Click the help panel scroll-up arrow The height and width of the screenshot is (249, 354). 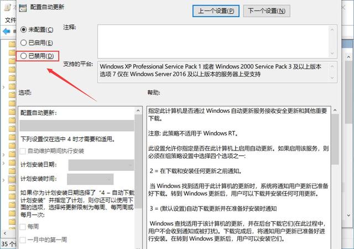tap(335, 110)
